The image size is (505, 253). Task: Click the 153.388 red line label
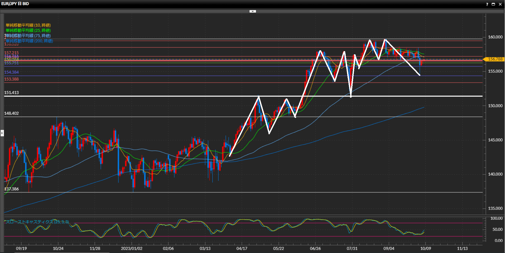pyautogui.click(x=11, y=79)
